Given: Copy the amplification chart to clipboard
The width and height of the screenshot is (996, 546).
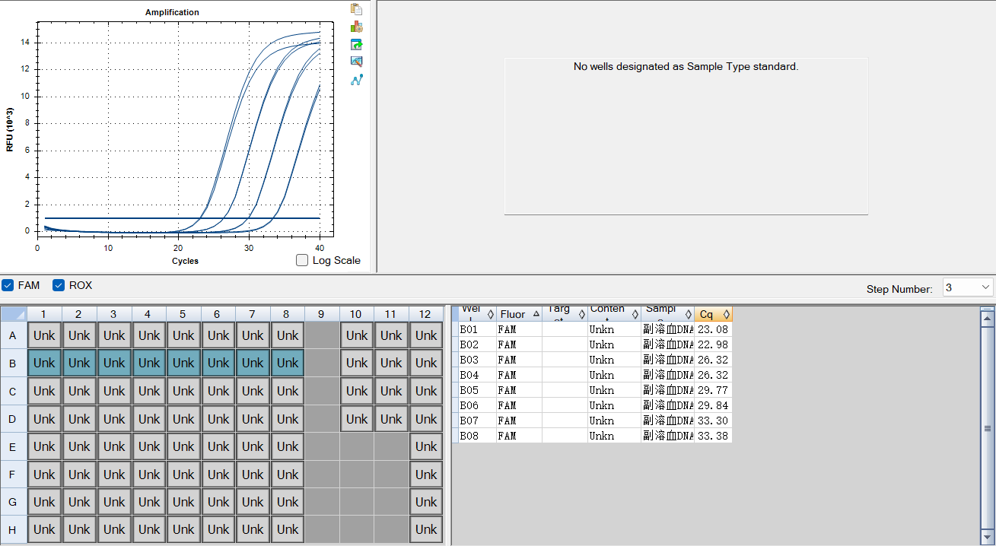Looking at the screenshot, I should [356, 9].
